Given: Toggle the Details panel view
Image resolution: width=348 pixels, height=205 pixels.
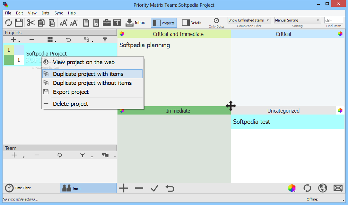Looking at the screenshot, I should tap(192, 23).
